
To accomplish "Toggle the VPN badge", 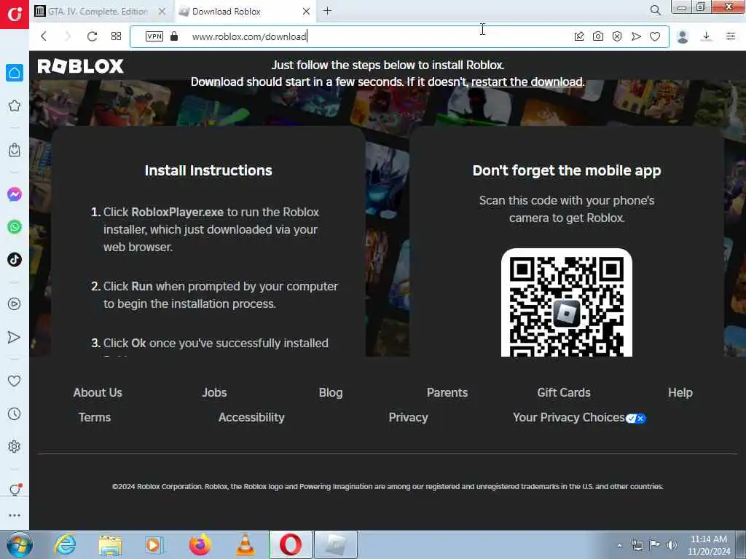I will pos(154,36).
